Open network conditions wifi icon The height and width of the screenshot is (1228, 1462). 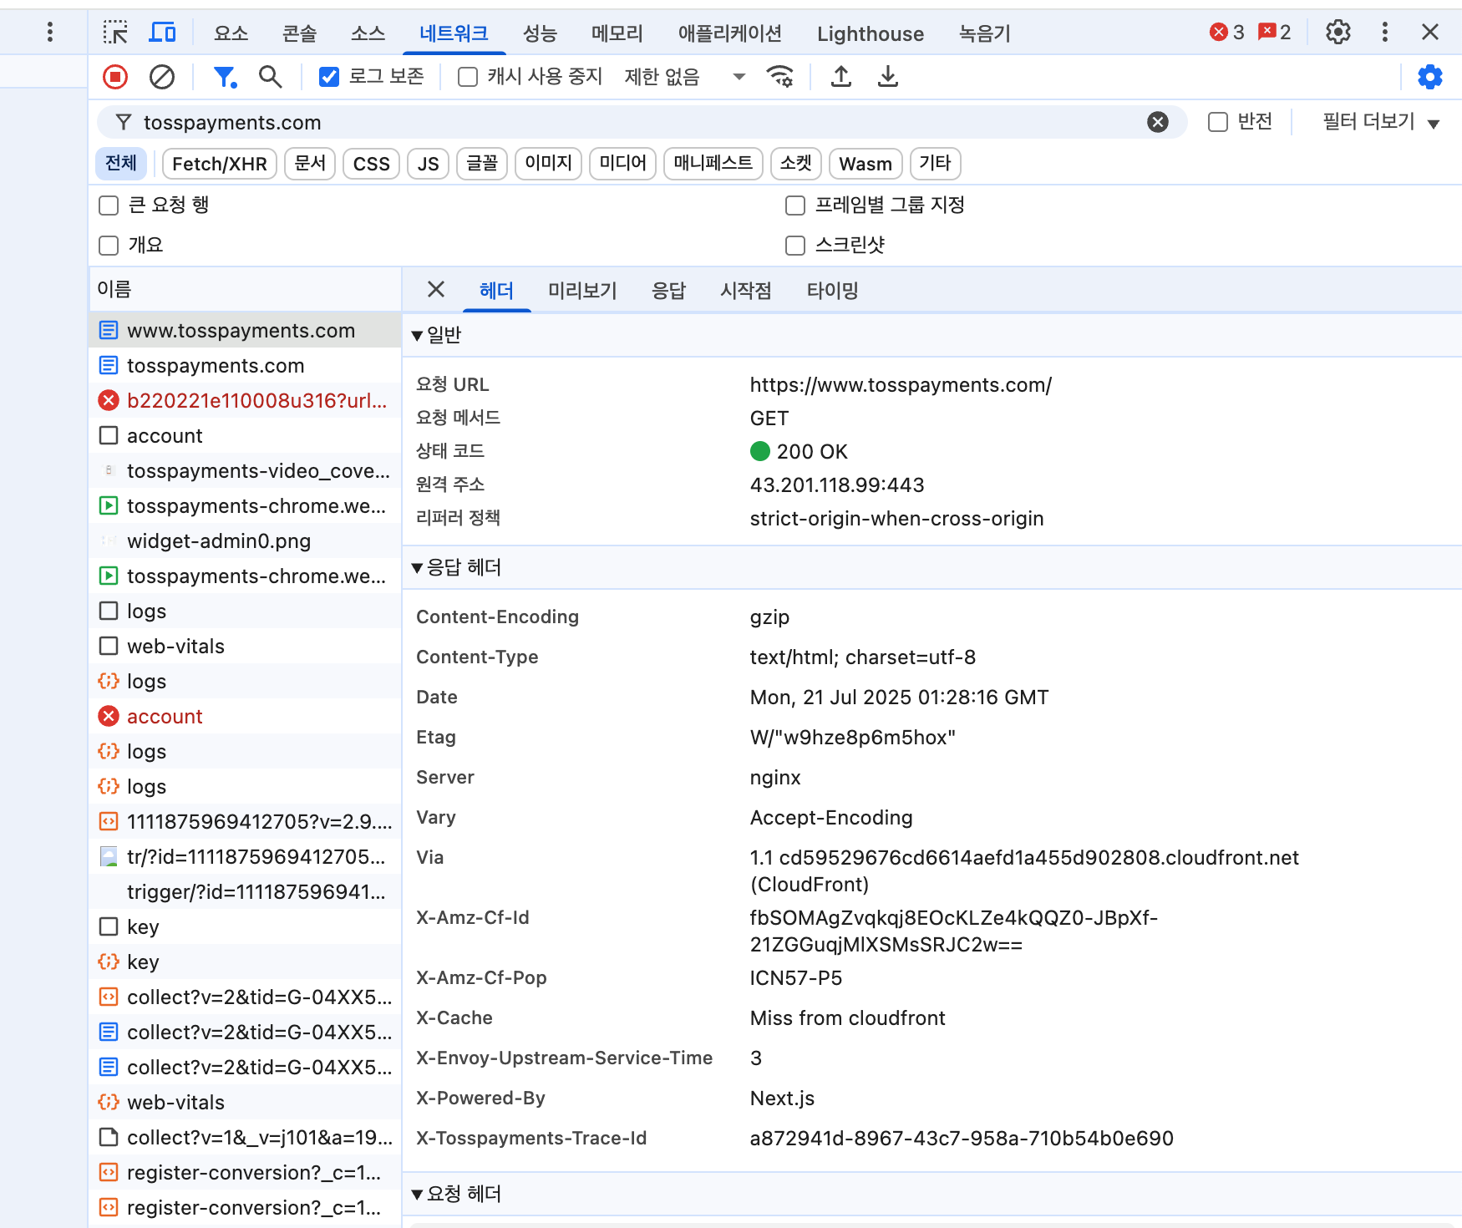coord(780,77)
